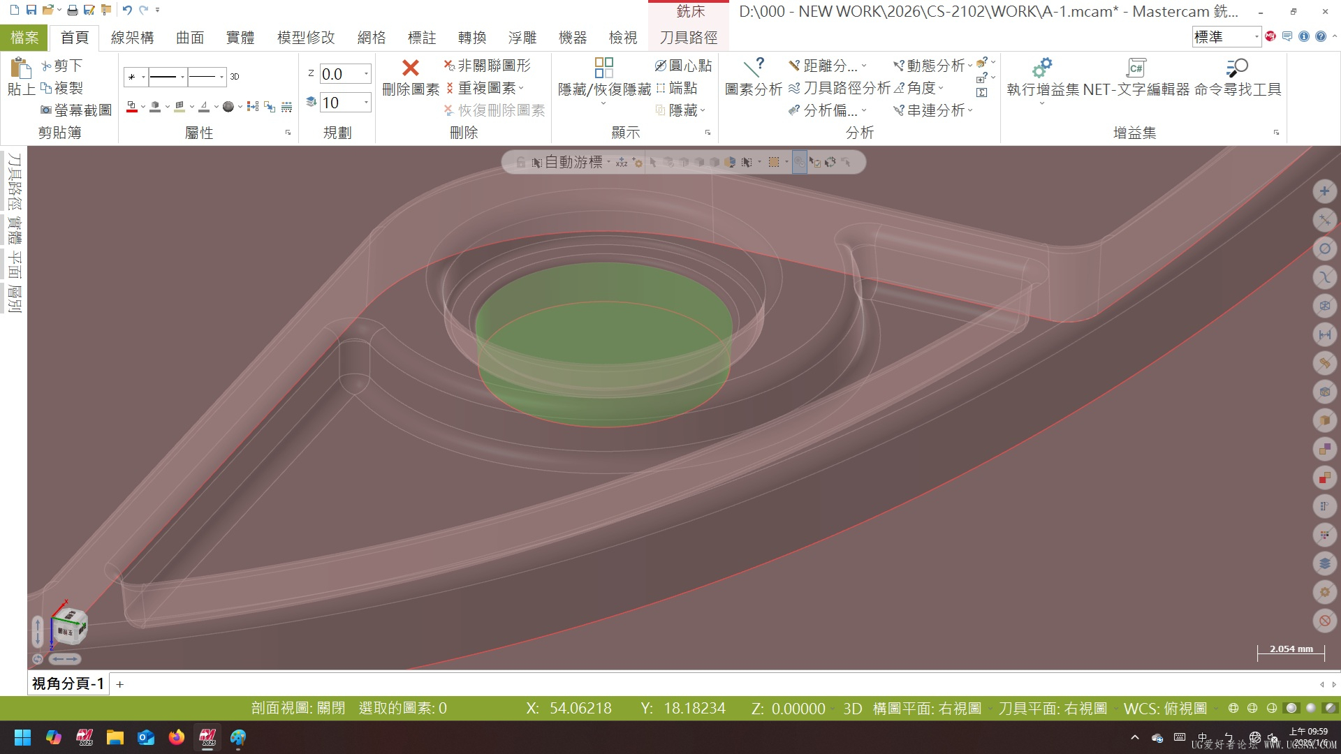Click the view orientation gnomon cube
This screenshot has width=1341, height=754.
coord(69,626)
